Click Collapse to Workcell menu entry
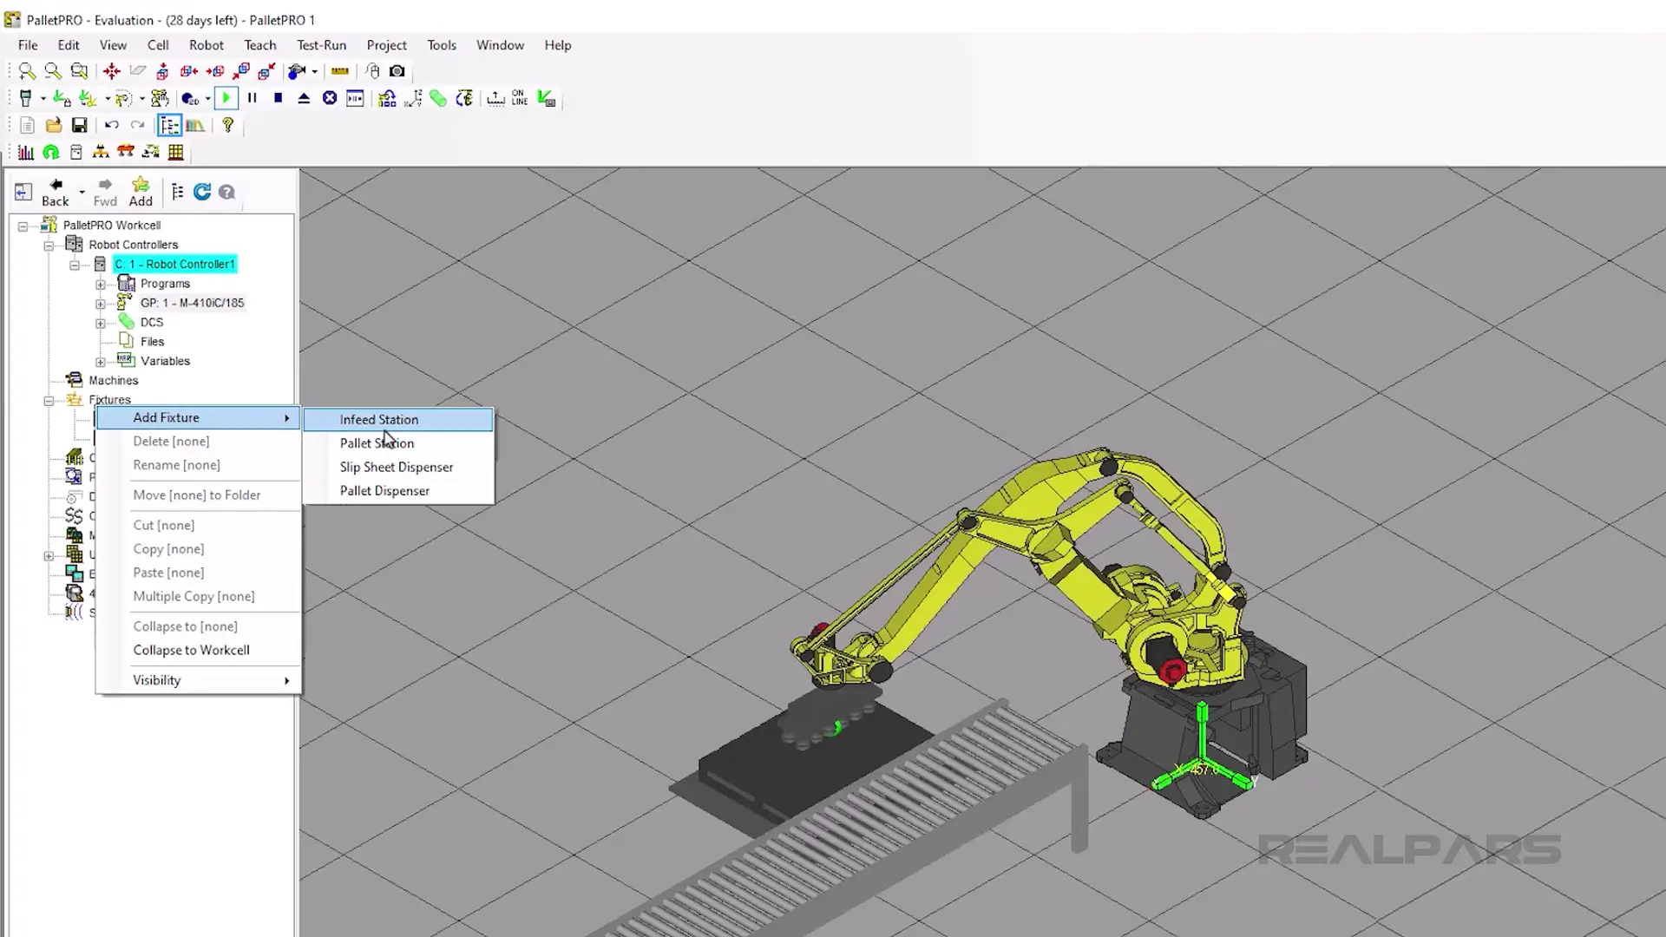1666x937 pixels. [x=199, y=651]
